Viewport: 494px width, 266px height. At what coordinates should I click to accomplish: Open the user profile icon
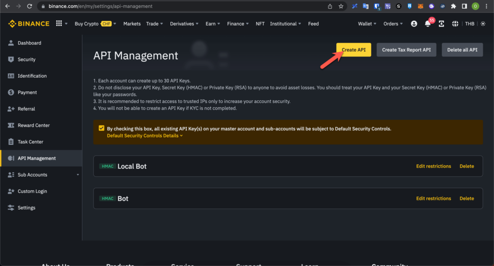coord(414,24)
